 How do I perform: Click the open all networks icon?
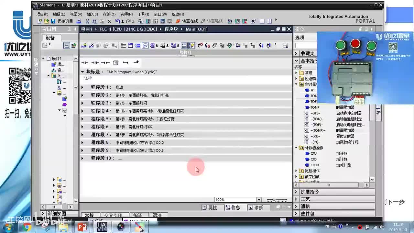pyautogui.click(x=130, y=46)
